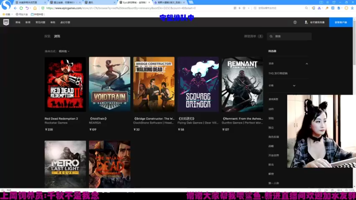This screenshot has height=200, width=356.
Task: Open the ScourgeBringer game cover
Action: 198,84
